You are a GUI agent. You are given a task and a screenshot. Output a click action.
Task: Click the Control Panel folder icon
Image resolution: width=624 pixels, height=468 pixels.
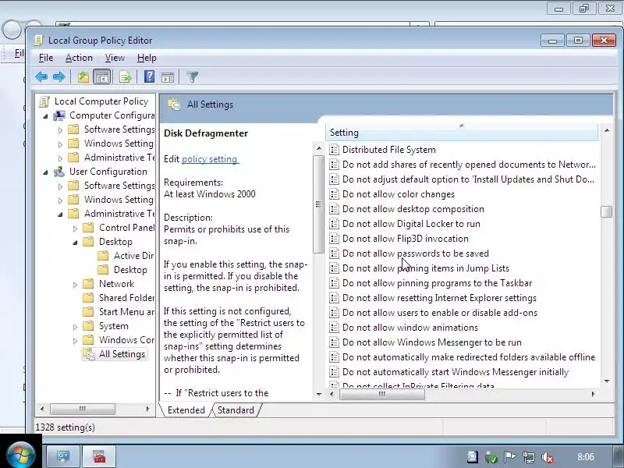(88, 228)
